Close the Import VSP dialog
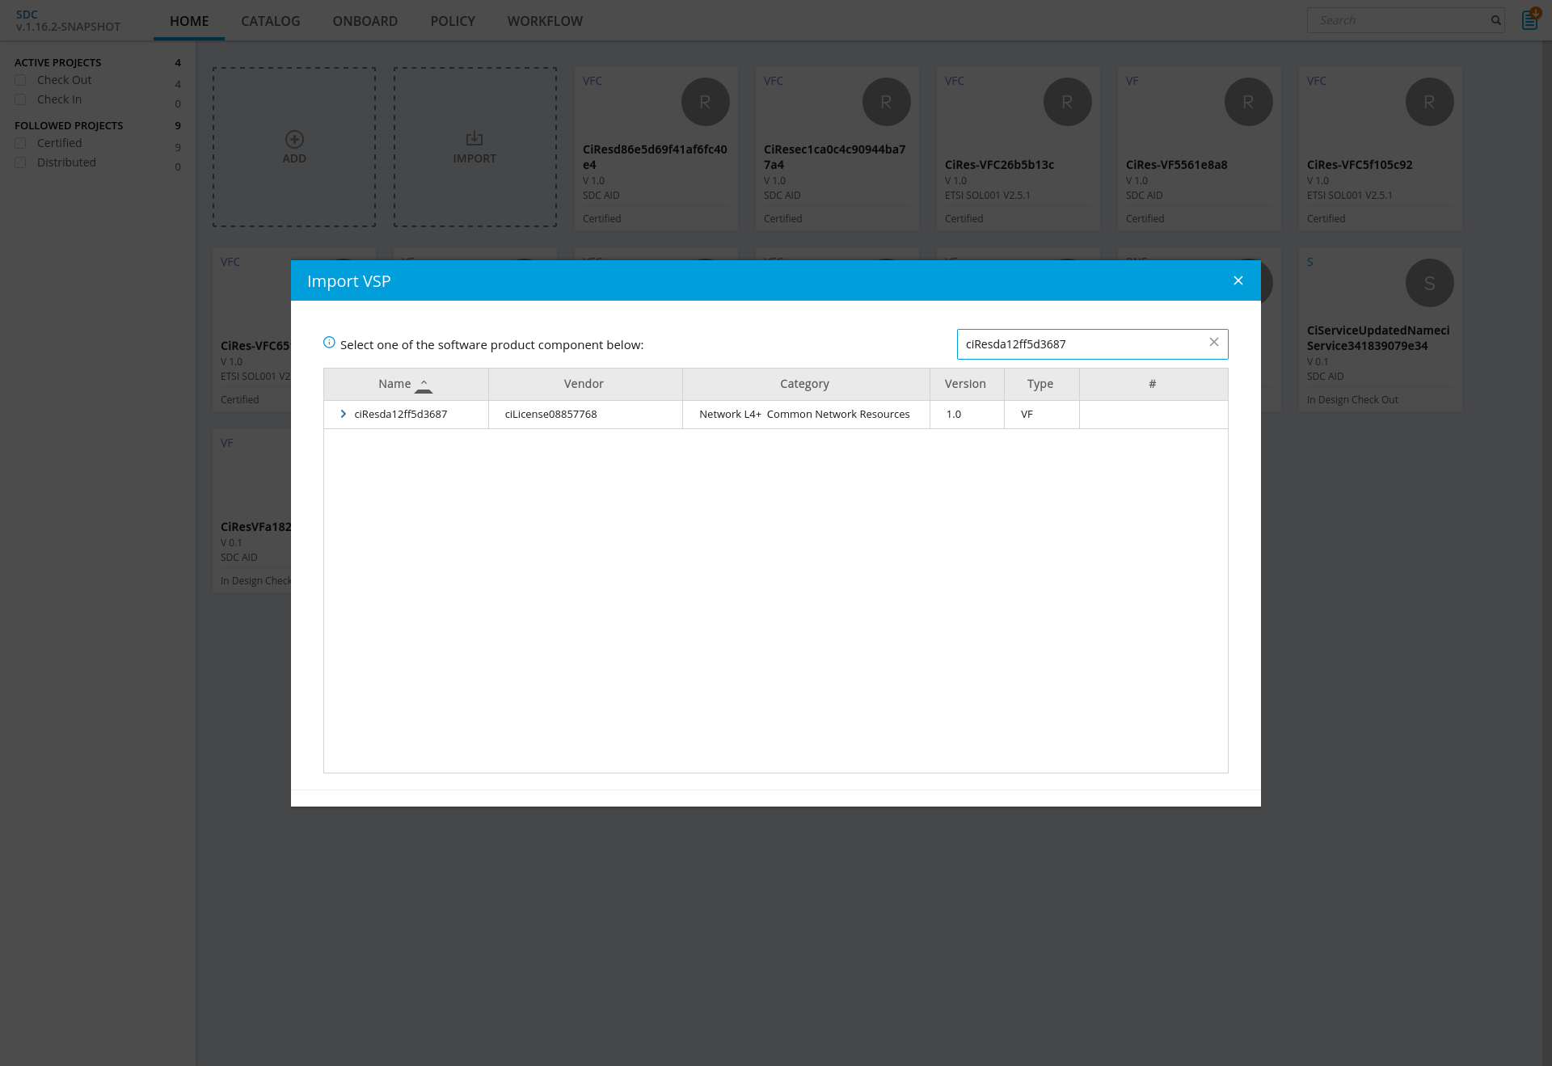The height and width of the screenshot is (1066, 1552). click(x=1238, y=280)
